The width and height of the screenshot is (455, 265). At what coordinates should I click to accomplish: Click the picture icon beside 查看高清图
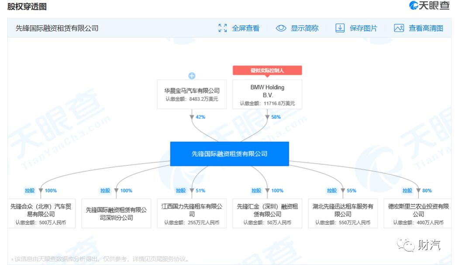pyautogui.click(x=399, y=28)
